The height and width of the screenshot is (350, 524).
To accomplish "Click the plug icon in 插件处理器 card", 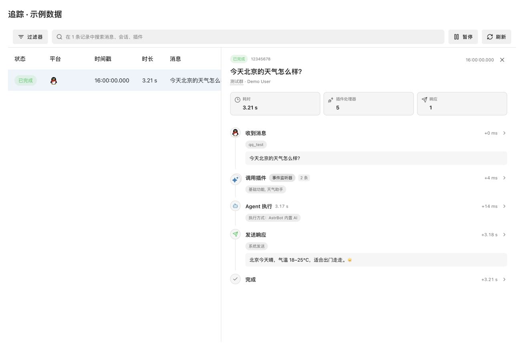I will pos(331,100).
